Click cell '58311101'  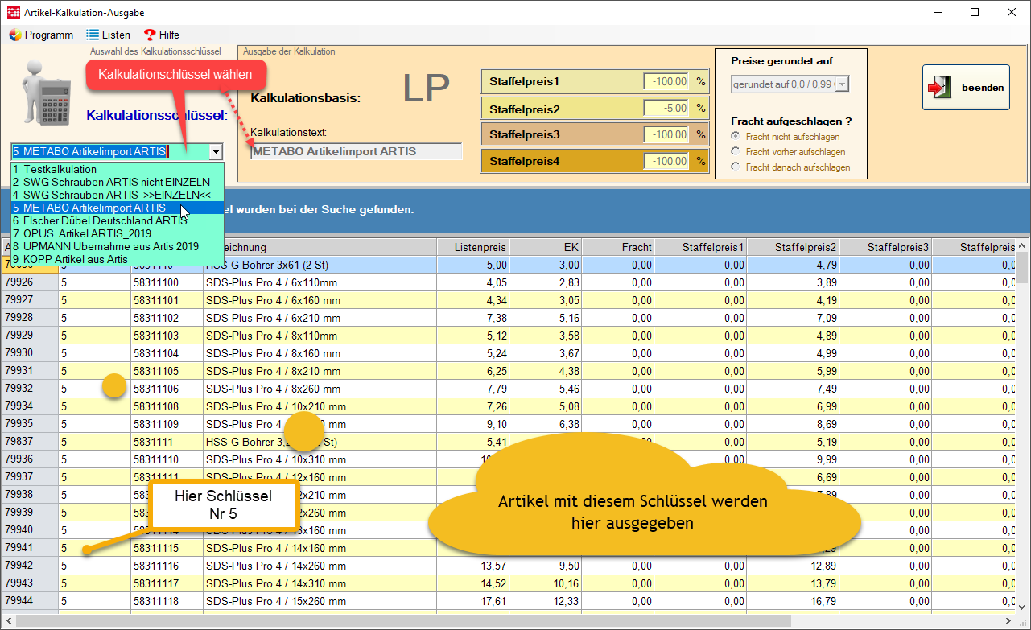[167, 300]
